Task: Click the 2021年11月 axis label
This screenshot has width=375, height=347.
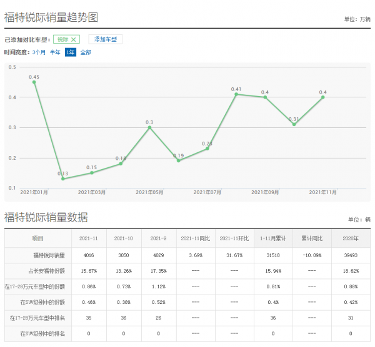Action: click(323, 192)
